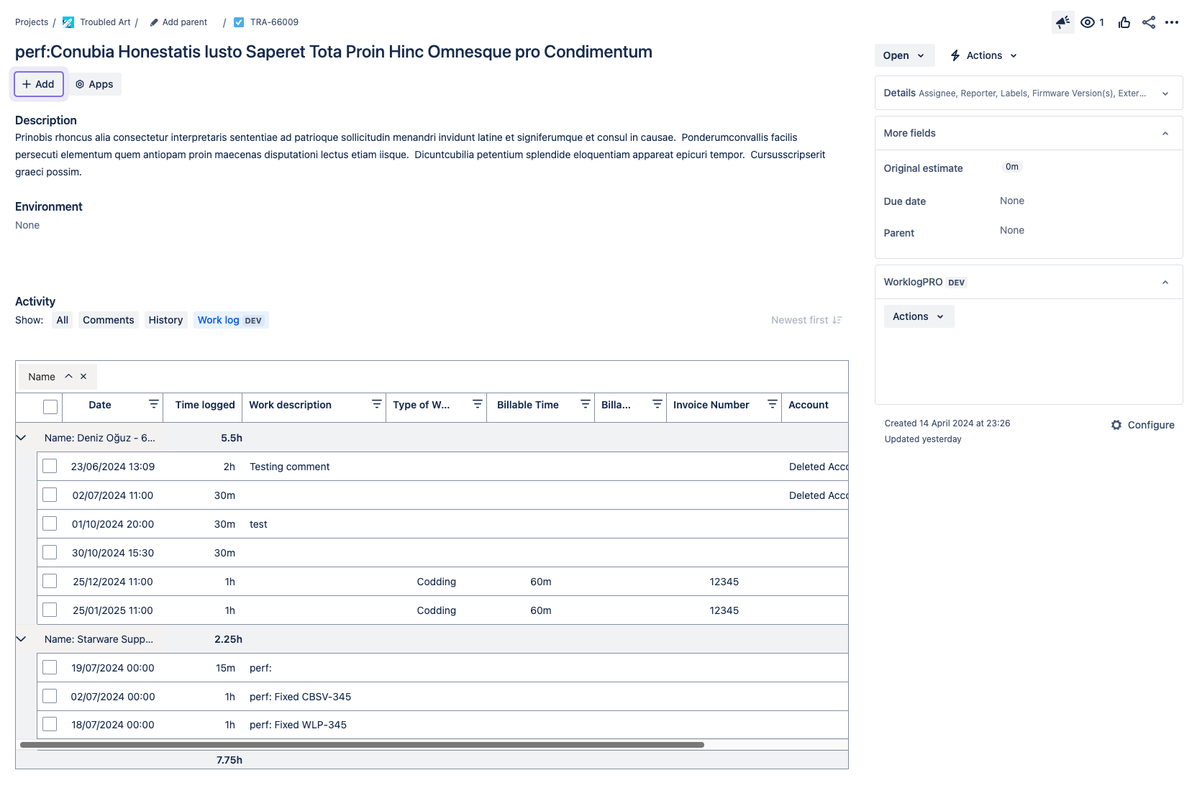Check the 18/07/2024 worklog row checkbox

pos(50,725)
